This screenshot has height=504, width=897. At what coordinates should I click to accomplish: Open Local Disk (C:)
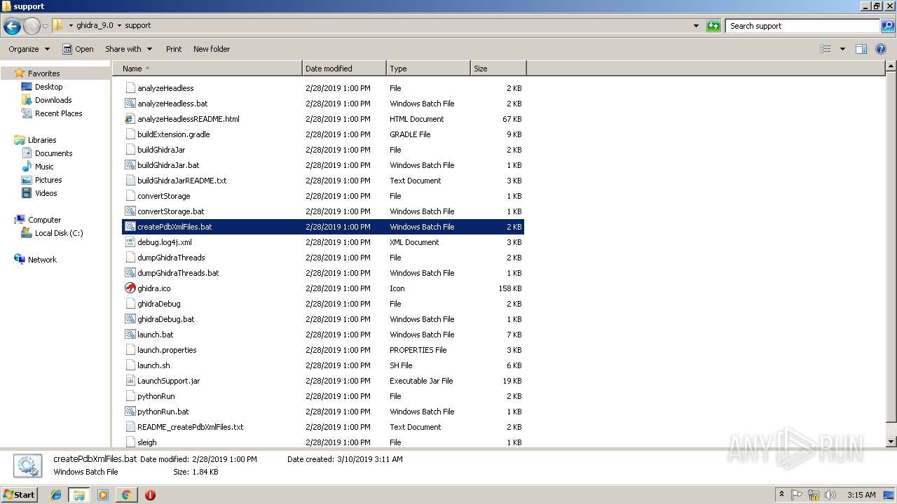pyautogui.click(x=59, y=233)
